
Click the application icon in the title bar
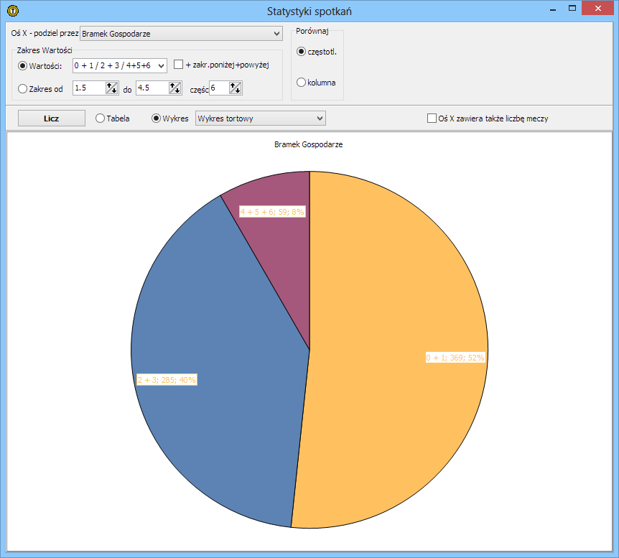pyautogui.click(x=13, y=11)
